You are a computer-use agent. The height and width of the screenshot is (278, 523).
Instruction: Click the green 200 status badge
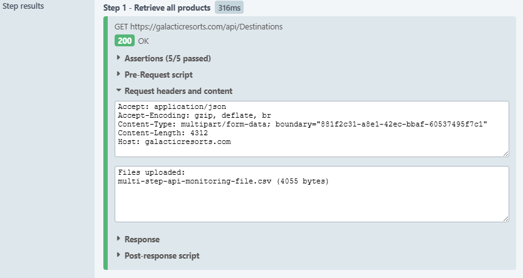coord(124,41)
